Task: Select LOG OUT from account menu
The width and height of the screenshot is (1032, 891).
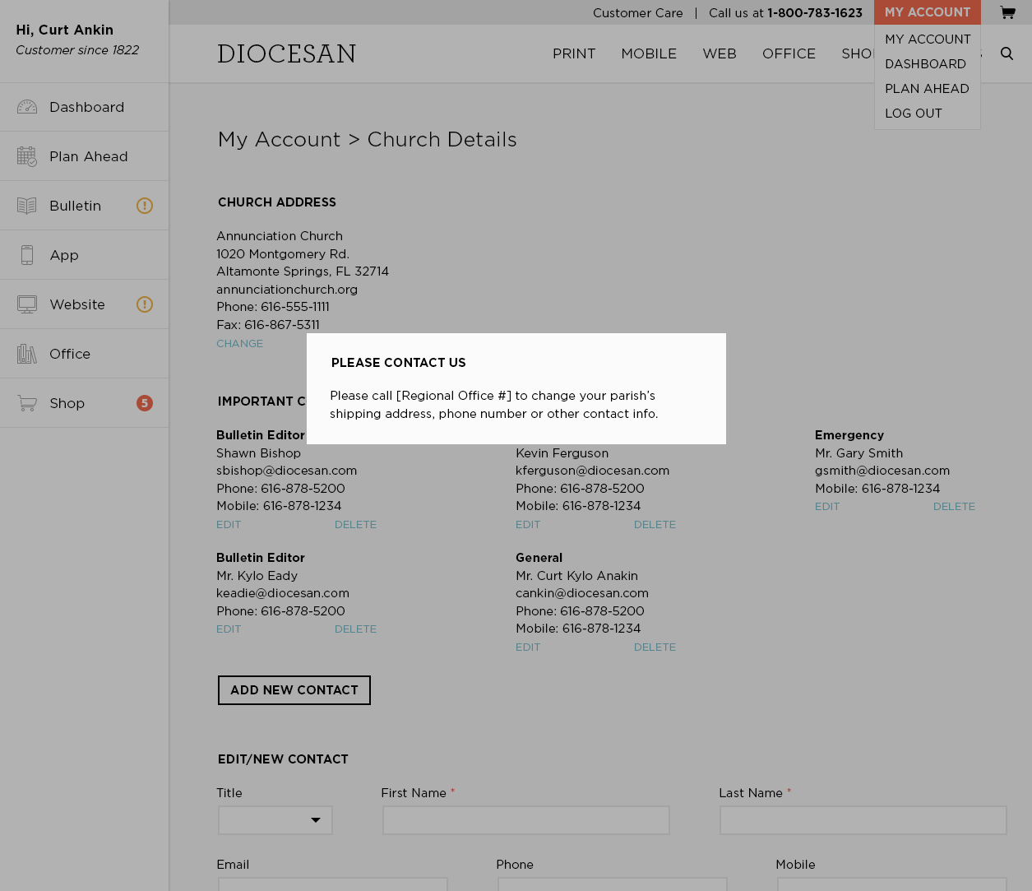Action: click(914, 114)
